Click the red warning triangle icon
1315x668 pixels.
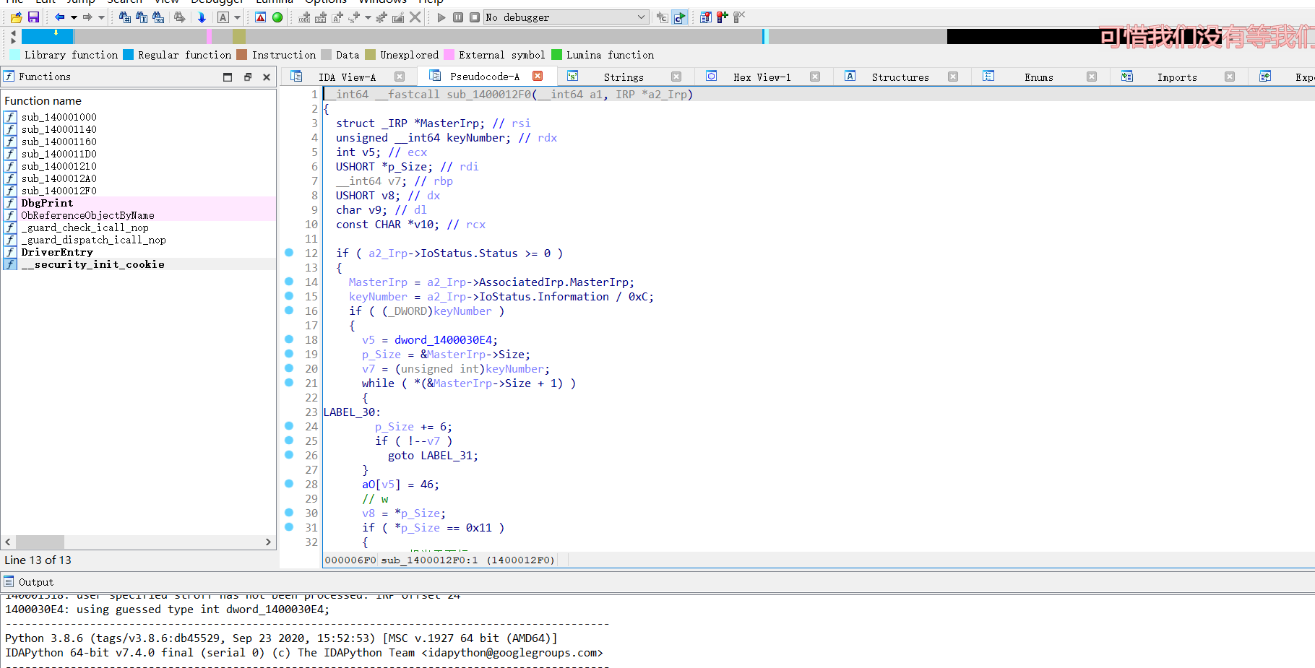261,17
